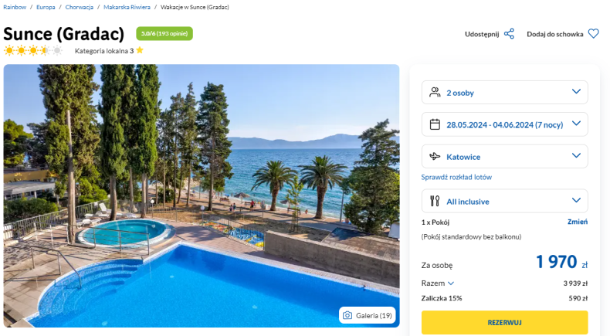Click the heart icon to add to favorites
The width and height of the screenshot is (610, 336).
click(x=593, y=34)
